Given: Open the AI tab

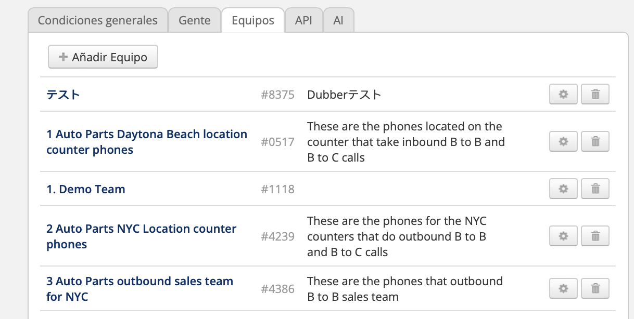Looking at the screenshot, I should point(338,21).
